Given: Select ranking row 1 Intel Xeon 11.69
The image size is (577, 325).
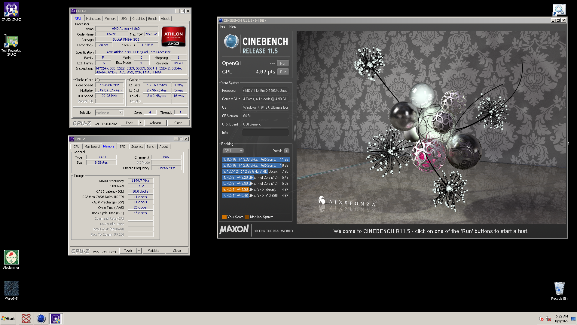Looking at the screenshot, I should coord(256,159).
